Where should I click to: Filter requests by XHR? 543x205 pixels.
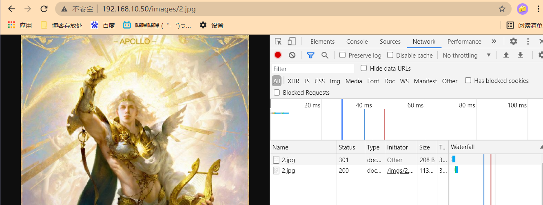coord(293,81)
